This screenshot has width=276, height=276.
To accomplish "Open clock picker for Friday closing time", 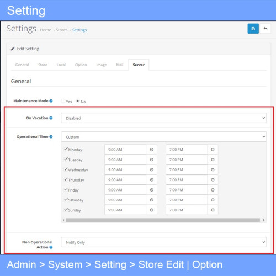I will [213, 190].
